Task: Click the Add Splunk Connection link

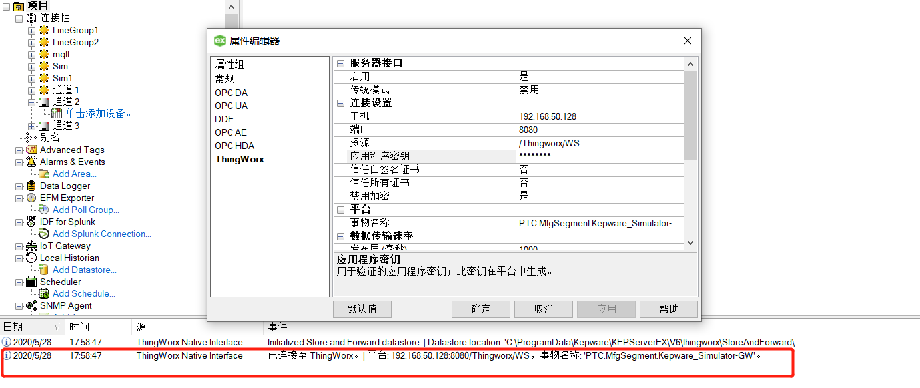Action: [x=102, y=234]
